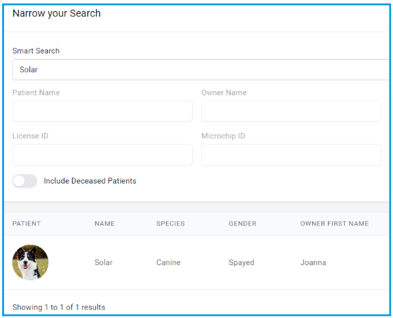
Task: Select the patient name Solar in results
Action: 104,262
